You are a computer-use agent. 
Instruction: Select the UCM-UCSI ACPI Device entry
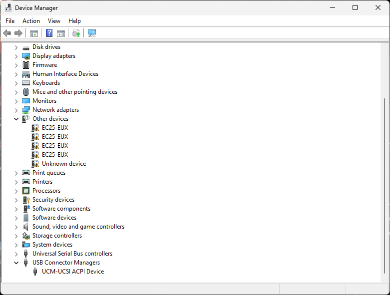(73, 272)
